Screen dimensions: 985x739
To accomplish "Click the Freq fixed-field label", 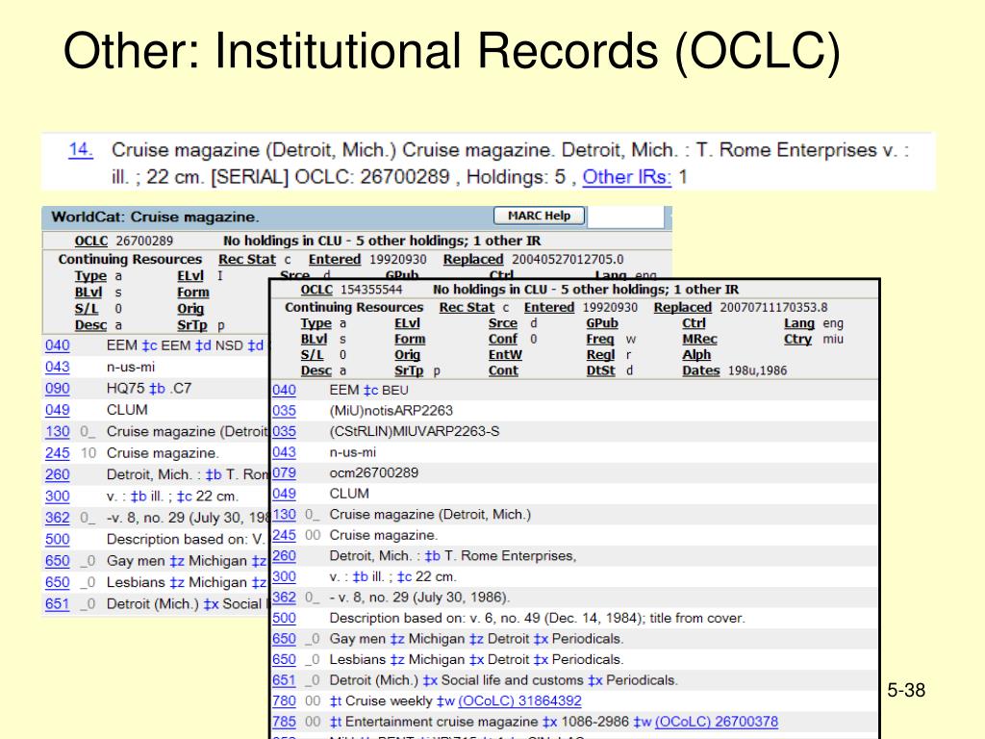I will pyautogui.click(x=600, y=340).
